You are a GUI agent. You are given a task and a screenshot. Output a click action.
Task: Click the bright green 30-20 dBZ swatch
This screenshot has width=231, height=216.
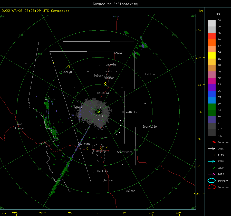point(211,107)
